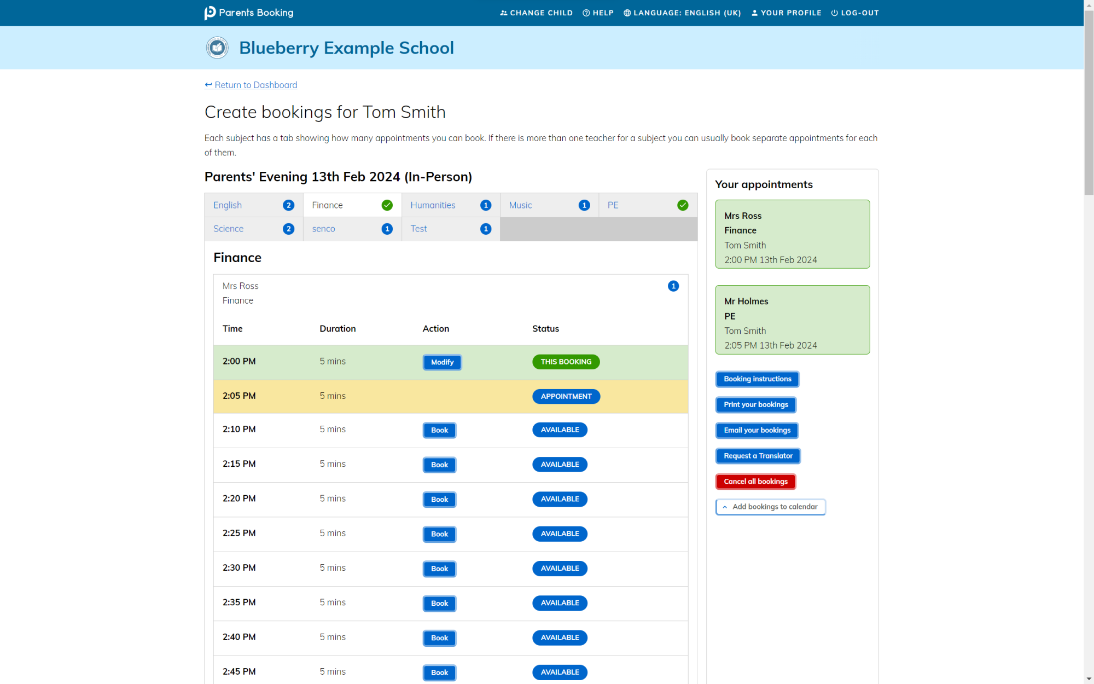Click the Blueberry Example School logo

[217, 48]
